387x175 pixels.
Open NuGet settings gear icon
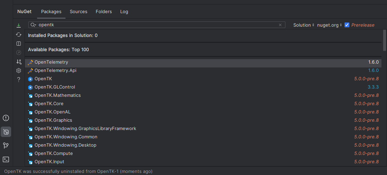click(x=19, y=71)
